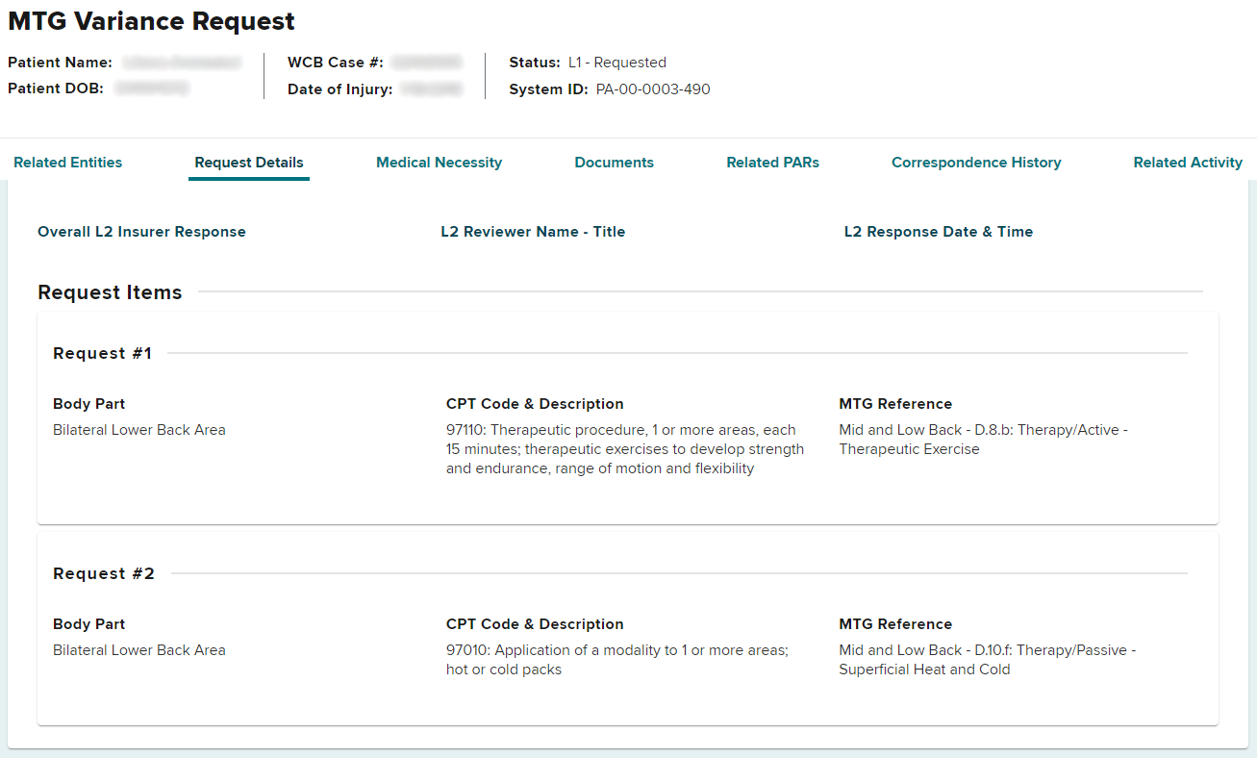Click the 97110 therapeutic procedure CPT description
This screenshot has width=1257, height=758.
click(x=624, y=449)
